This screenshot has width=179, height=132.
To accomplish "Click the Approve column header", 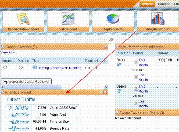I will click(8, 61).
